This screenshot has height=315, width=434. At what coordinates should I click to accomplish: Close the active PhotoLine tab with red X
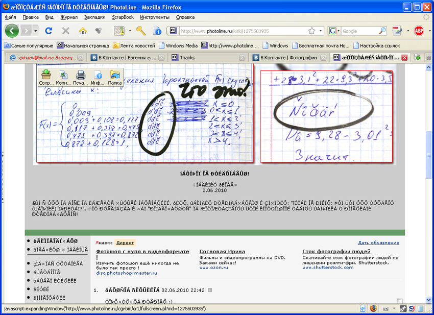(404, 58)
